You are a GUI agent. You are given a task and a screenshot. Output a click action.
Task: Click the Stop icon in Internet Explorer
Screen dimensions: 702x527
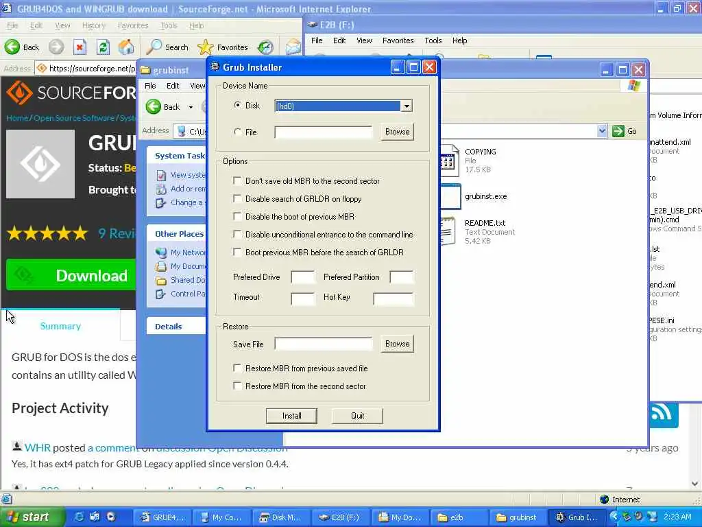pos(80,47)
